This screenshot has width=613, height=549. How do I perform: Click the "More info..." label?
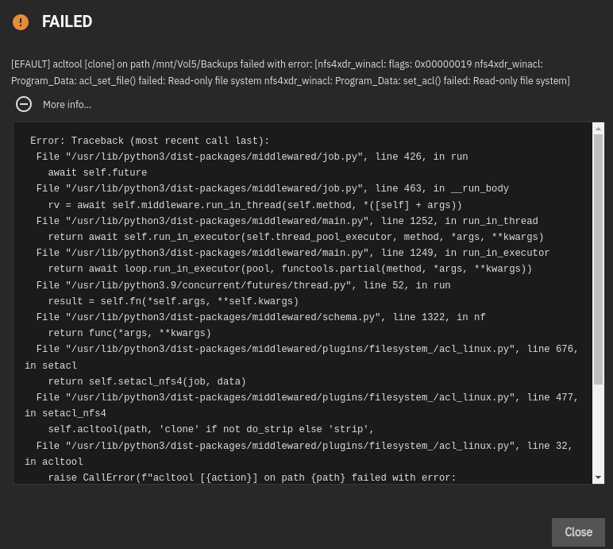click(67, 105)
